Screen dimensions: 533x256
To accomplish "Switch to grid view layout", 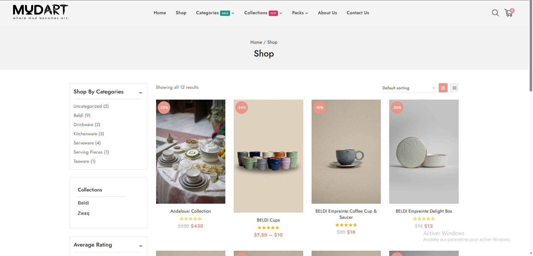I will [443, 88].
